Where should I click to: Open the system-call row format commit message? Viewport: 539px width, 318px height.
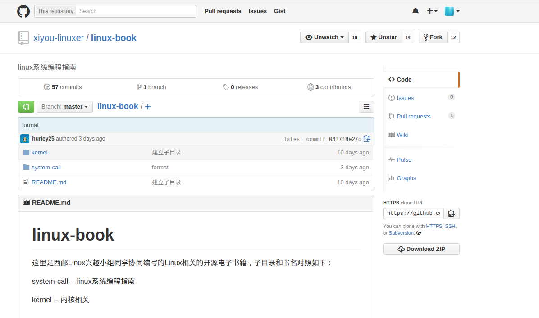tap(160, 168)
